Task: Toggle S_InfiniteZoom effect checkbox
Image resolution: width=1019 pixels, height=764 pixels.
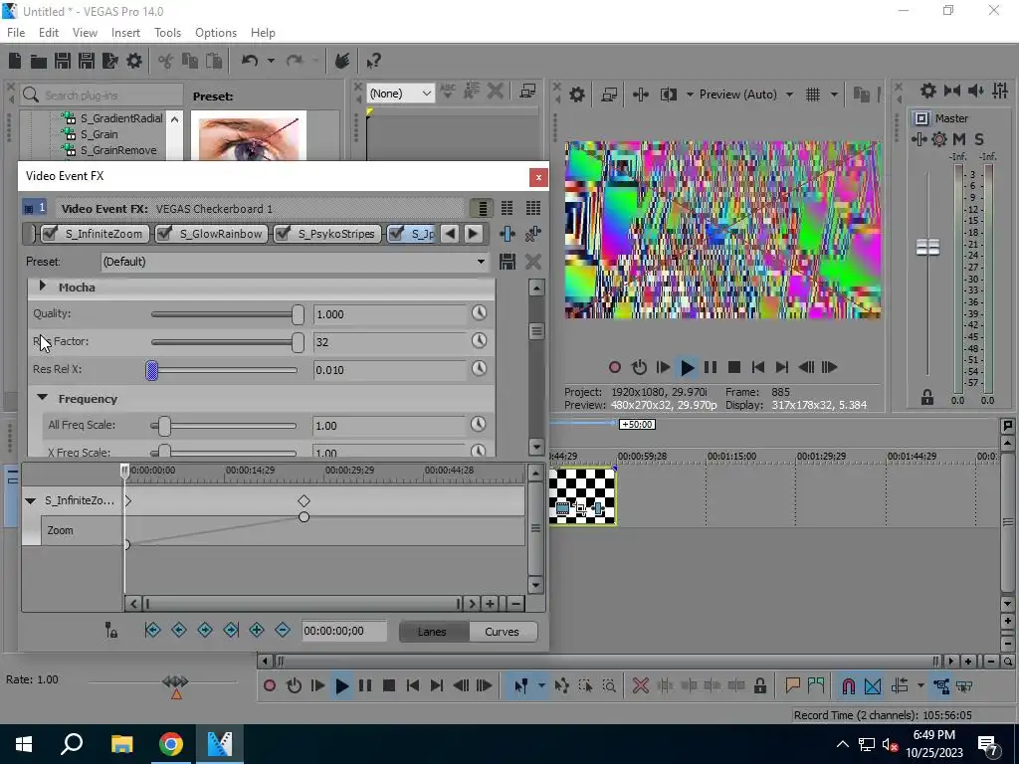Action: (50, 234)
